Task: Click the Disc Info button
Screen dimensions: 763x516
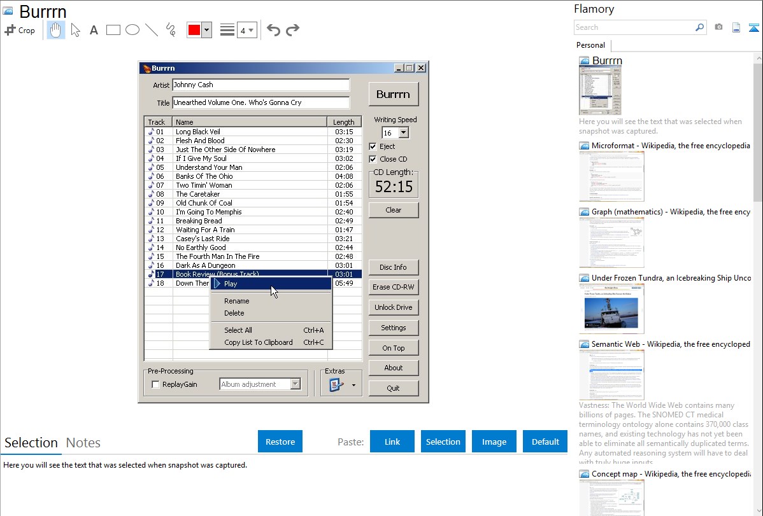Action: click(x=393, y=267)
